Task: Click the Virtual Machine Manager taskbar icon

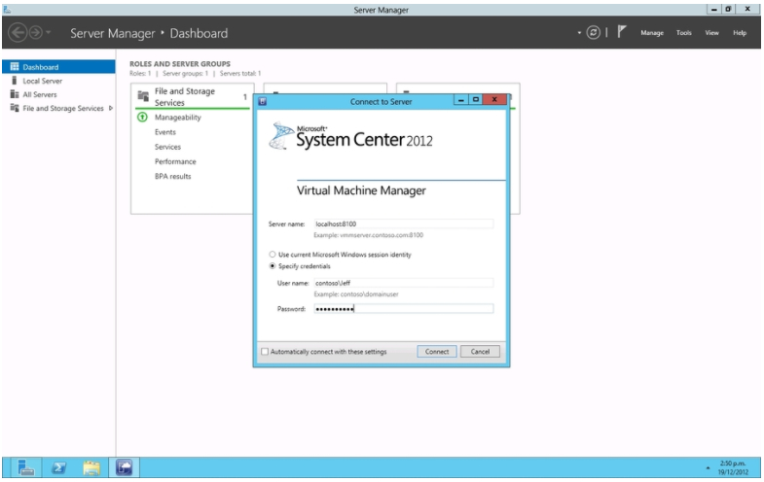Action: point(124,467)
